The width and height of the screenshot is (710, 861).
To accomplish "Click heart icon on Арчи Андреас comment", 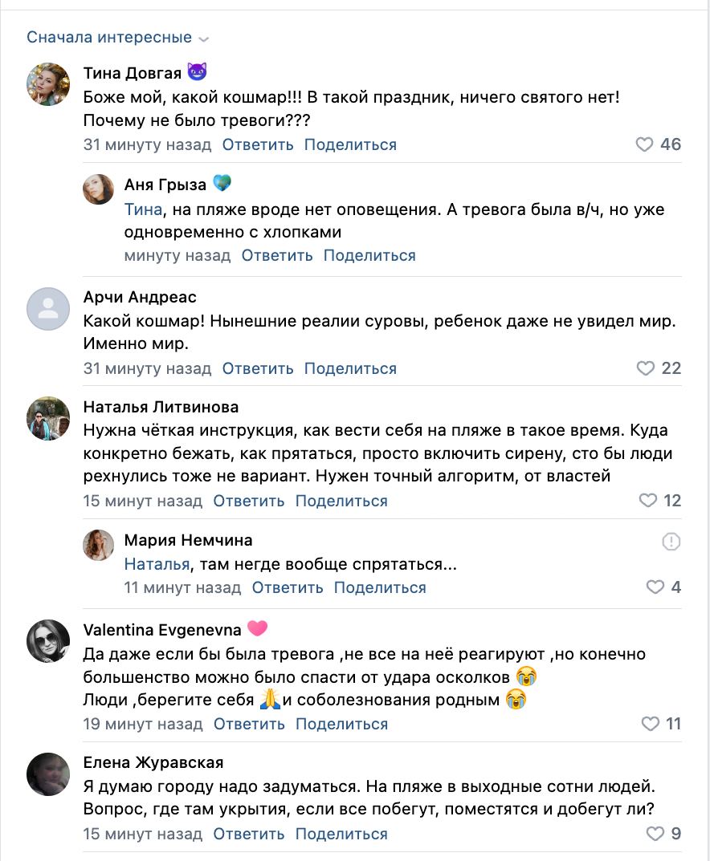I will [x=645, y=368].
